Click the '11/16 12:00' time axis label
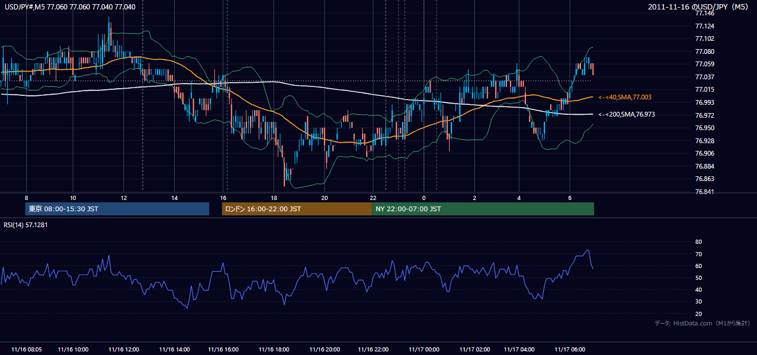This screenshot has width=757, height=355. (124, 350)
